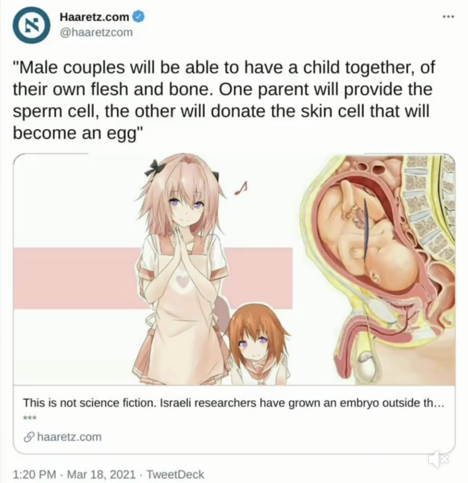Click the black hair bow on character
Image resolution: width=468 pixels, height=483 pixels.
(152, 167)
